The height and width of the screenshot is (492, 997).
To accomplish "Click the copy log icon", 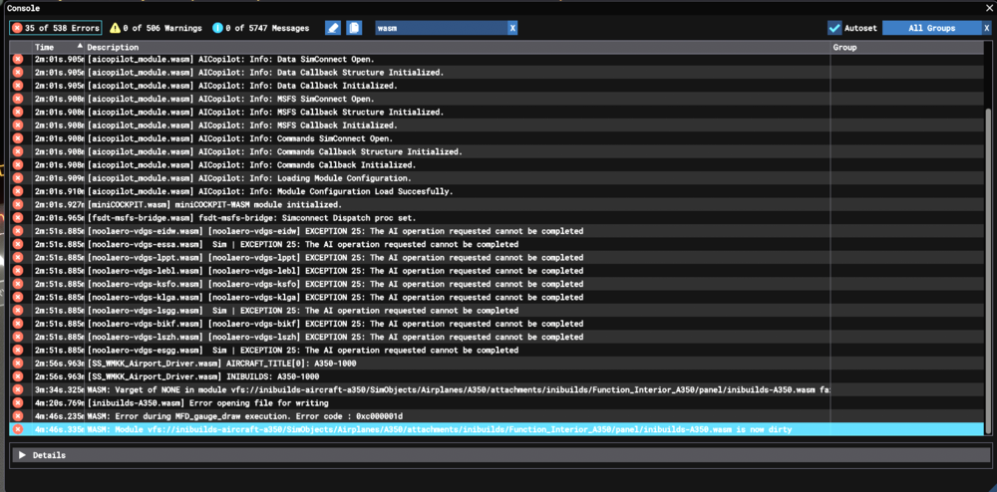I will click(354, 28).
